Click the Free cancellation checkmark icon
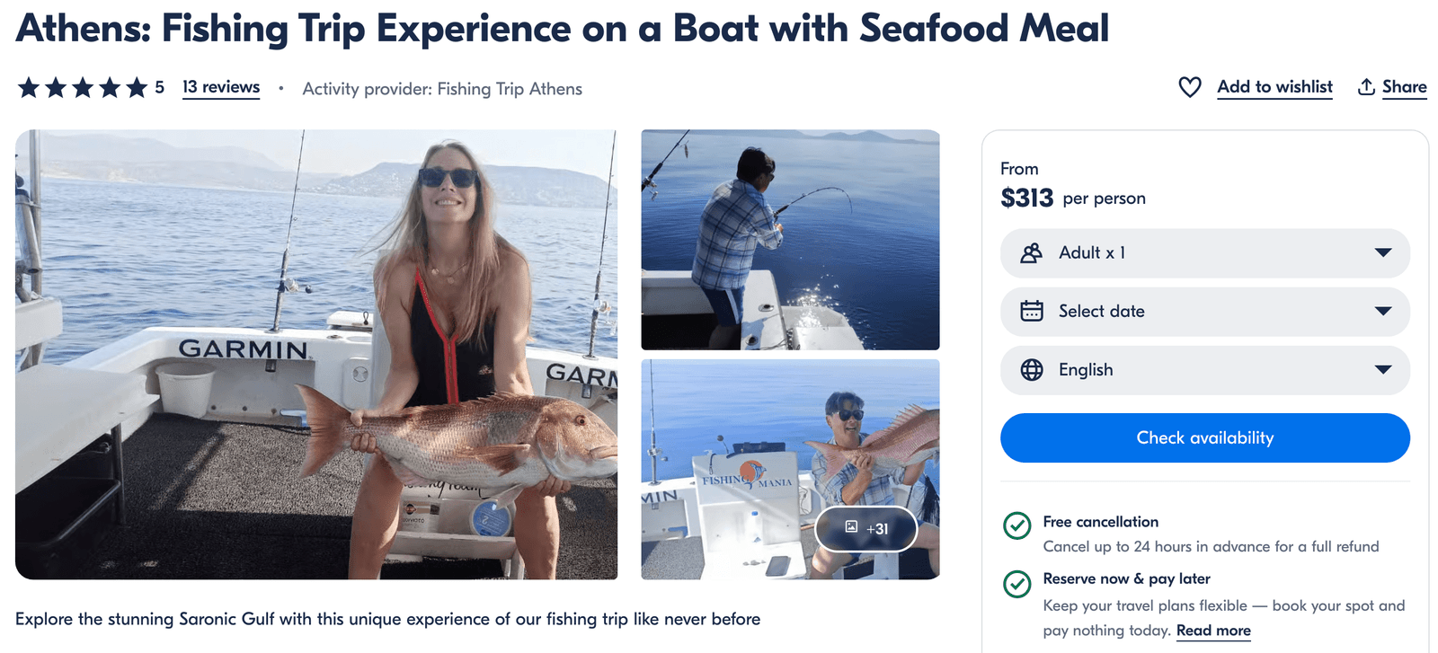This screenshot has width=1438, height=653. [1016, 525]
